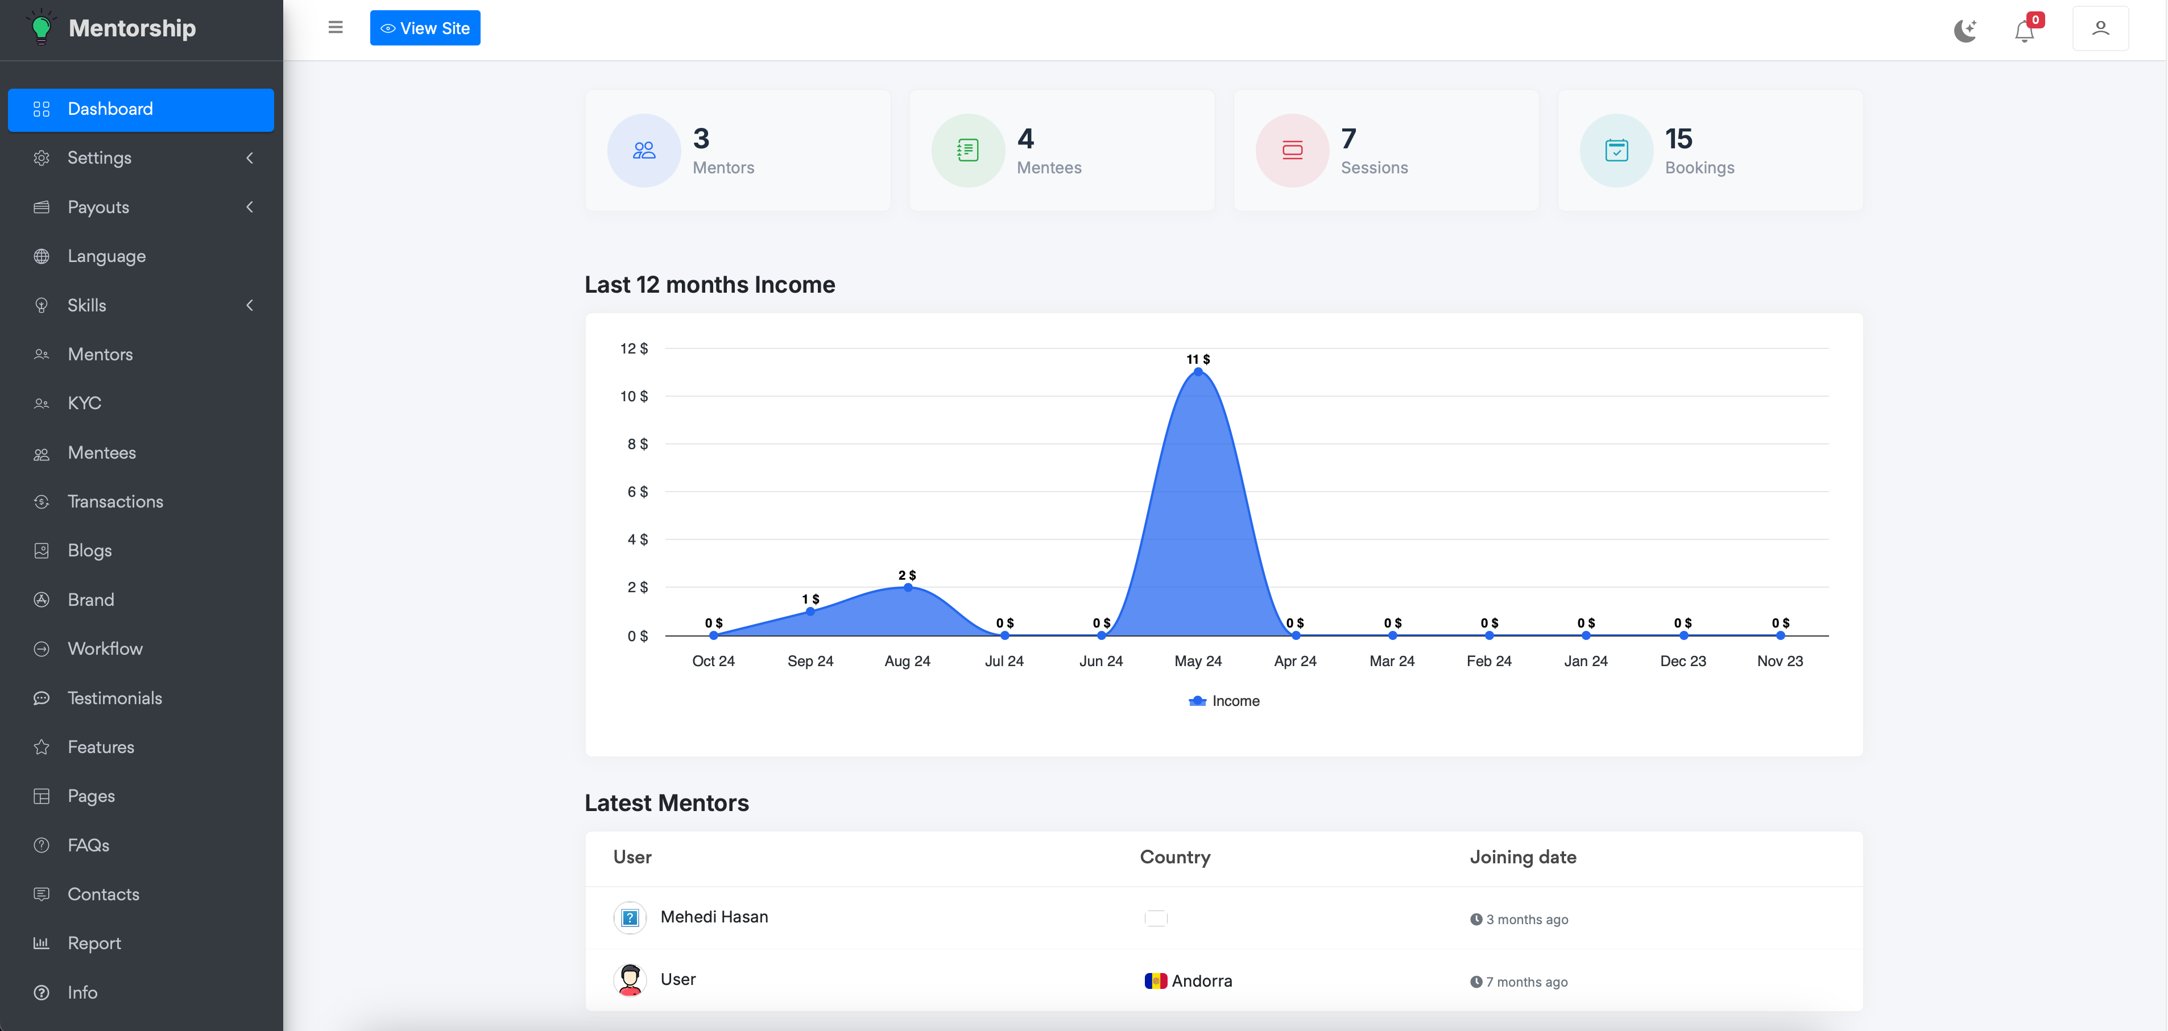Open the Transactions menu item

coord(115,501)
